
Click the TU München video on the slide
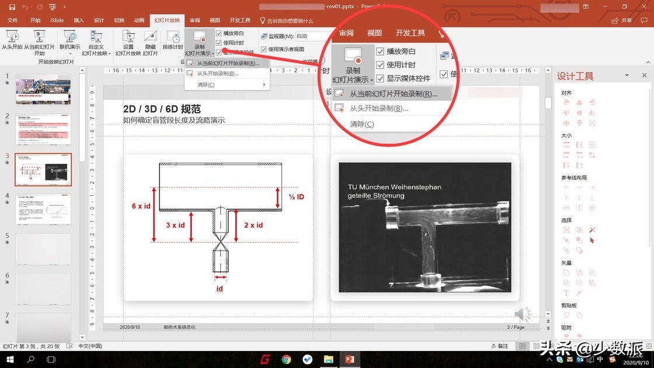click(x=425, y=227)
